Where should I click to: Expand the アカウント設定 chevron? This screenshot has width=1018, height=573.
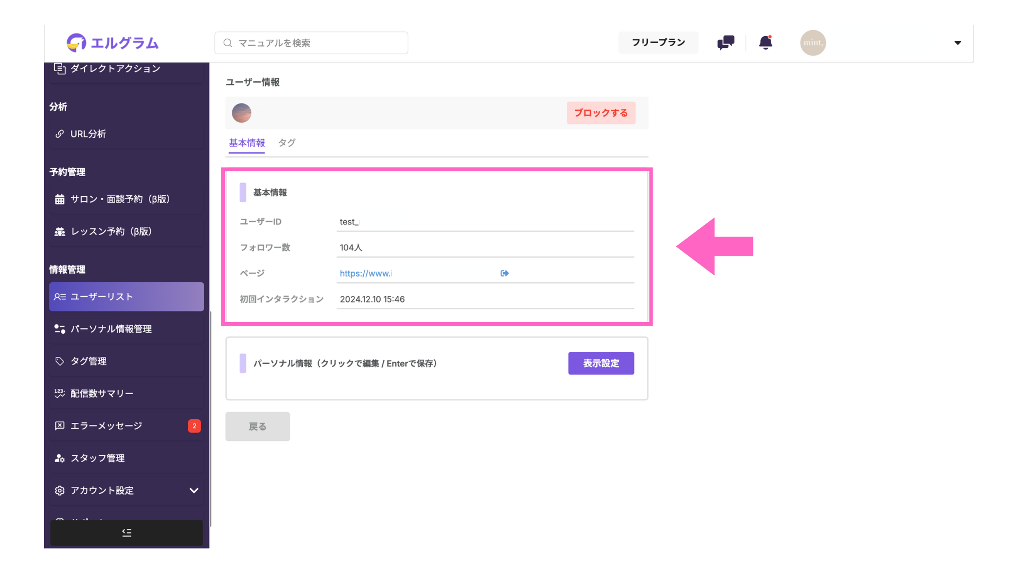pyautogui.click(x=194, y=491)
